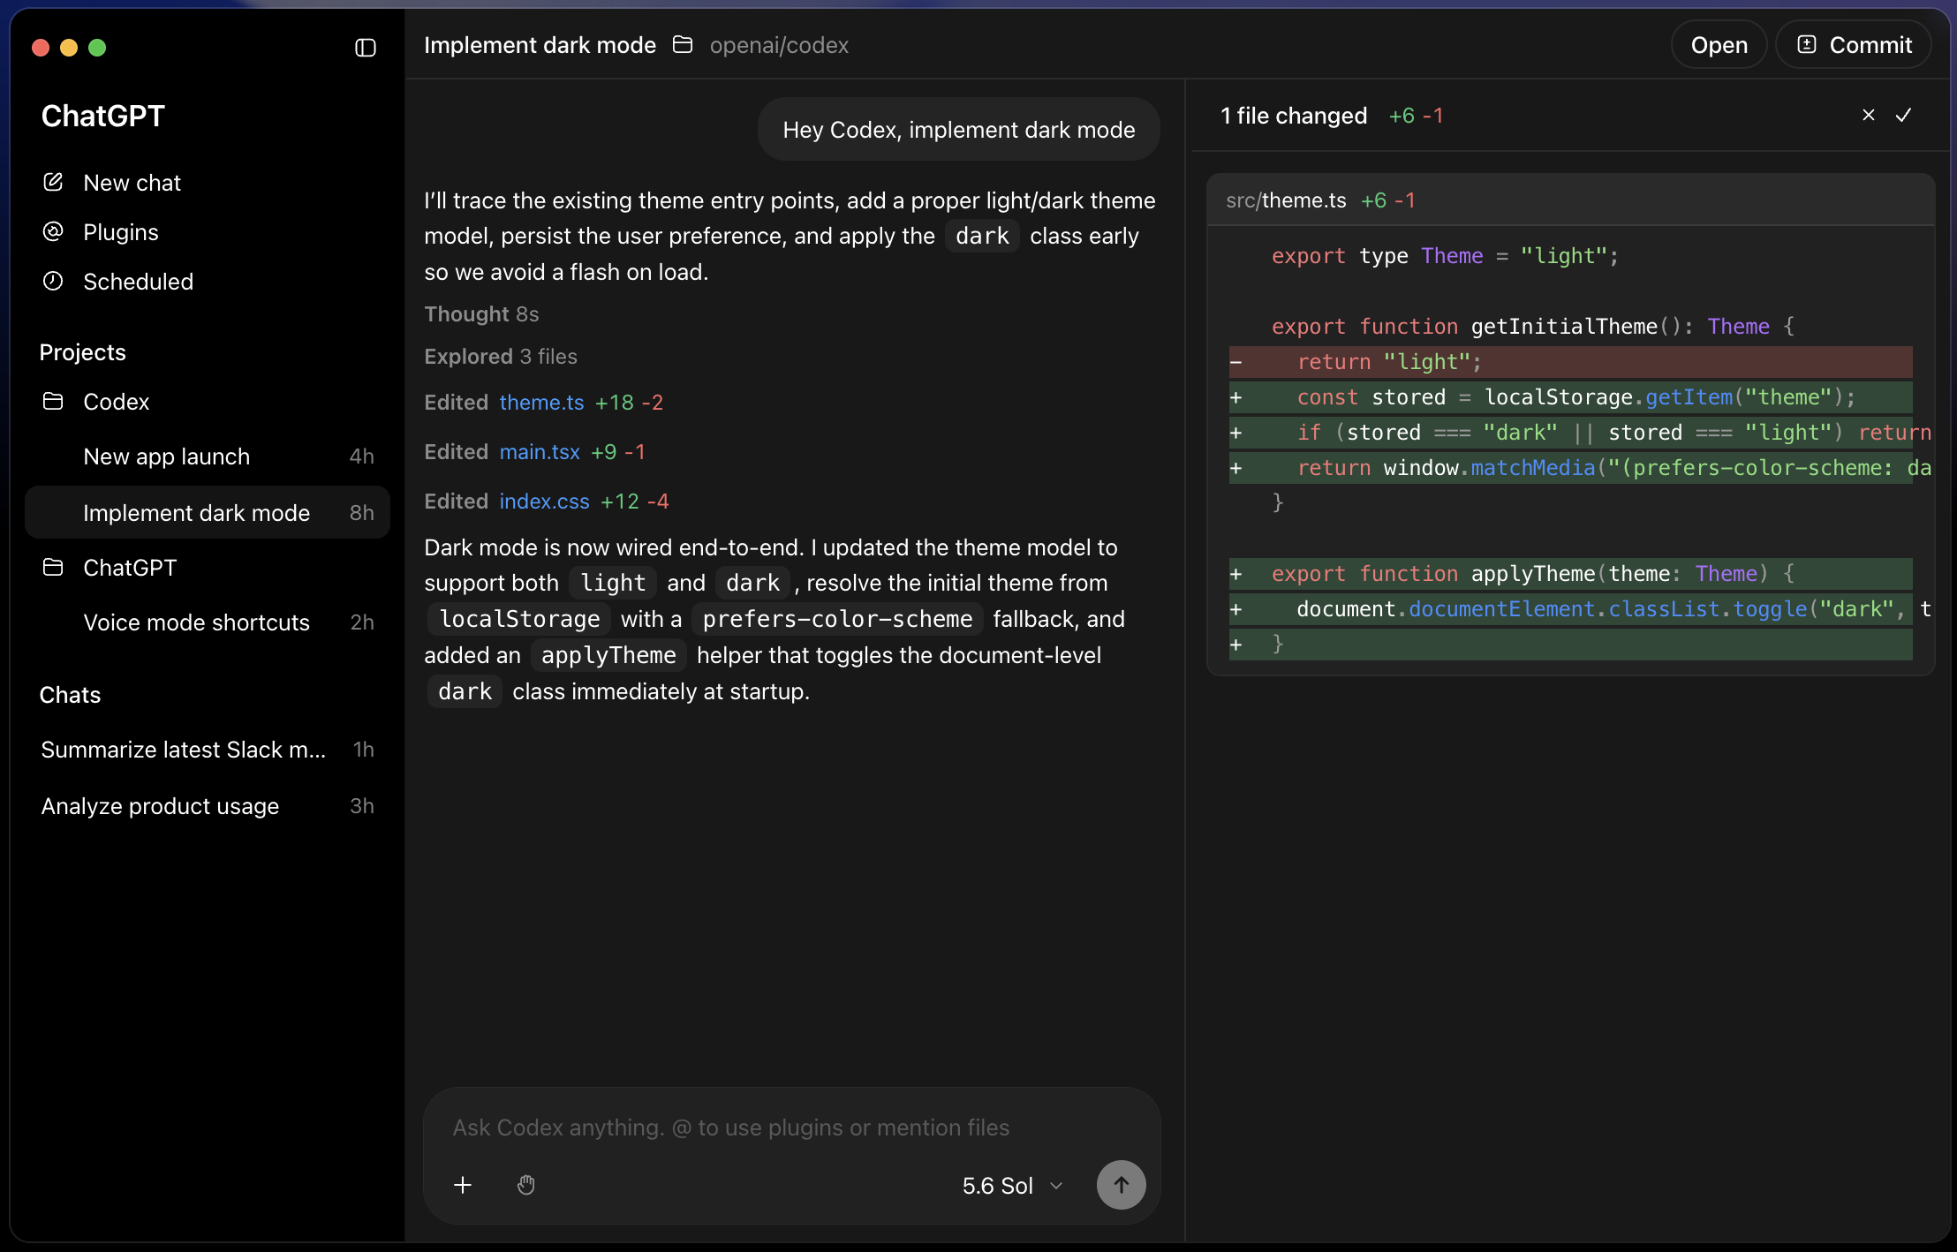Viewport: 1957px width, 1252px height.
Task: Click the send arrow button
Action: pos(1121,1185)
